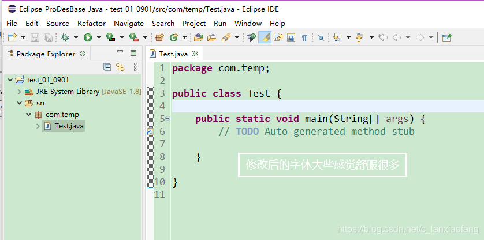Open the Run configurations dropdown arrow
484x240 pixels.
(99, 37)
